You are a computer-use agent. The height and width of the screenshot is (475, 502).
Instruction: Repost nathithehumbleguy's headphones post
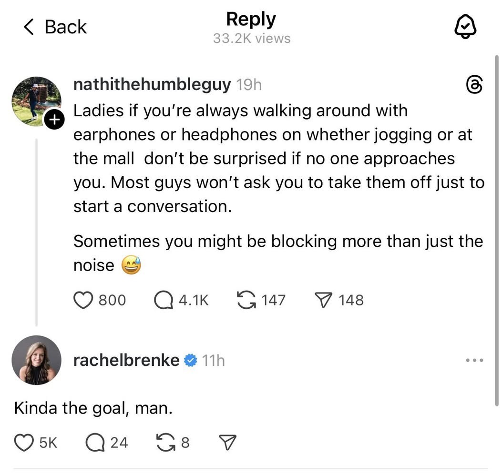click(x=246, y=300)
